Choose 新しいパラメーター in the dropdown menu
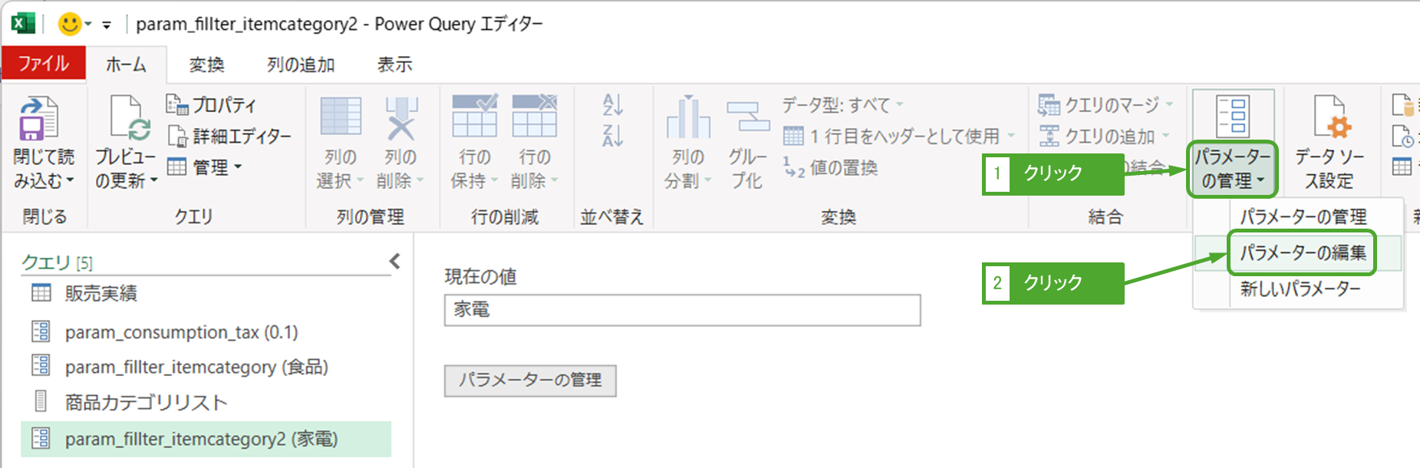Screen dimensions: 1420x468 [1300, 289]
